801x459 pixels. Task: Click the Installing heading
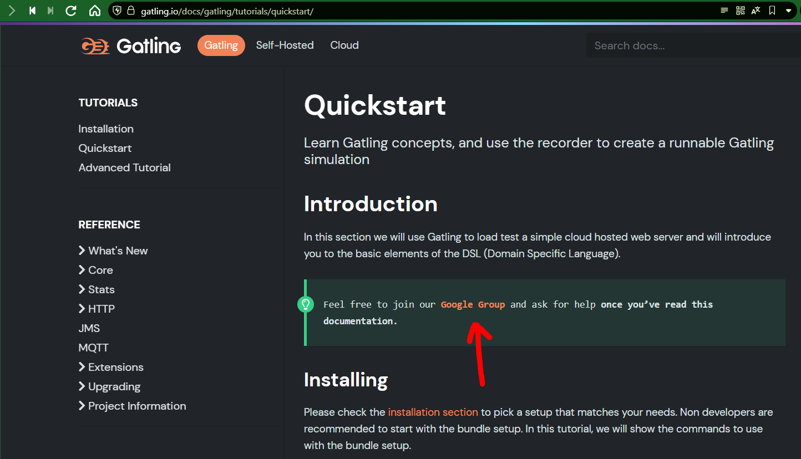pos(346,380)
